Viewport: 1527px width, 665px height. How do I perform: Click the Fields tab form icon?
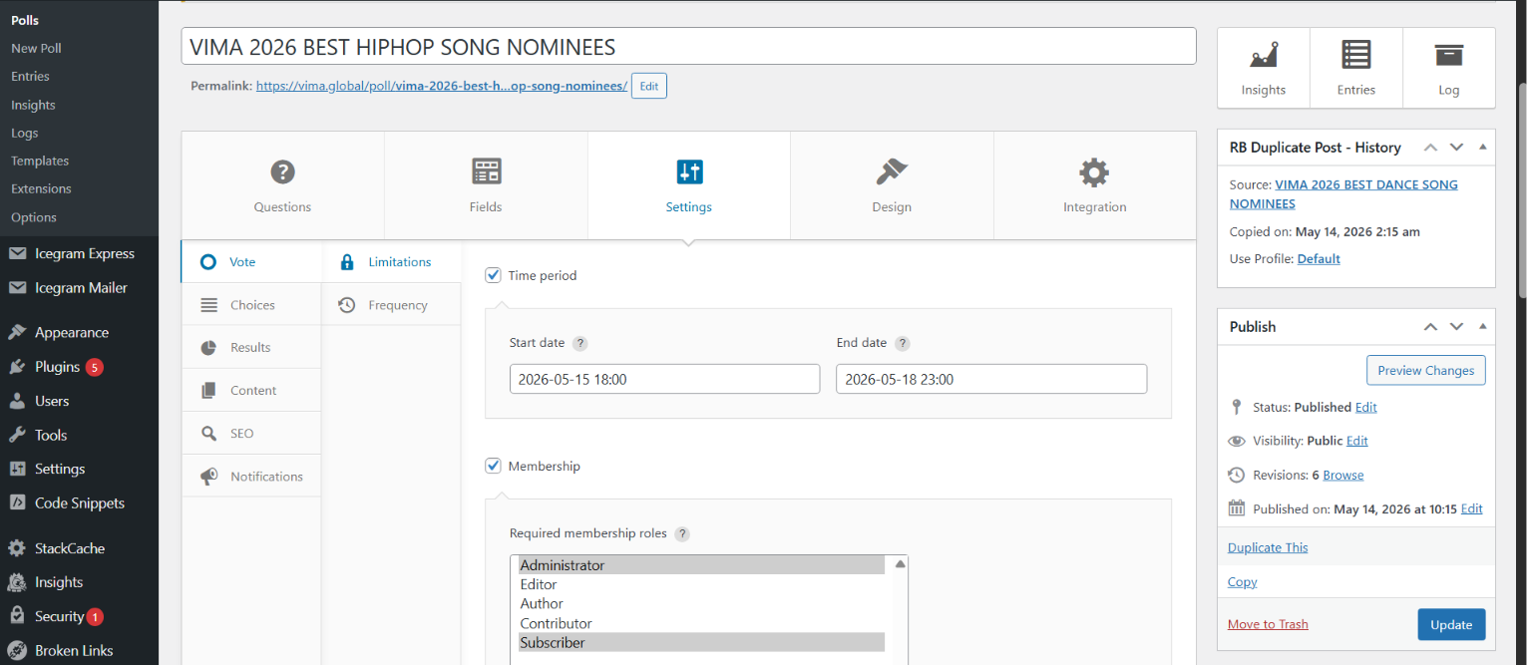[x=486, y=171]
